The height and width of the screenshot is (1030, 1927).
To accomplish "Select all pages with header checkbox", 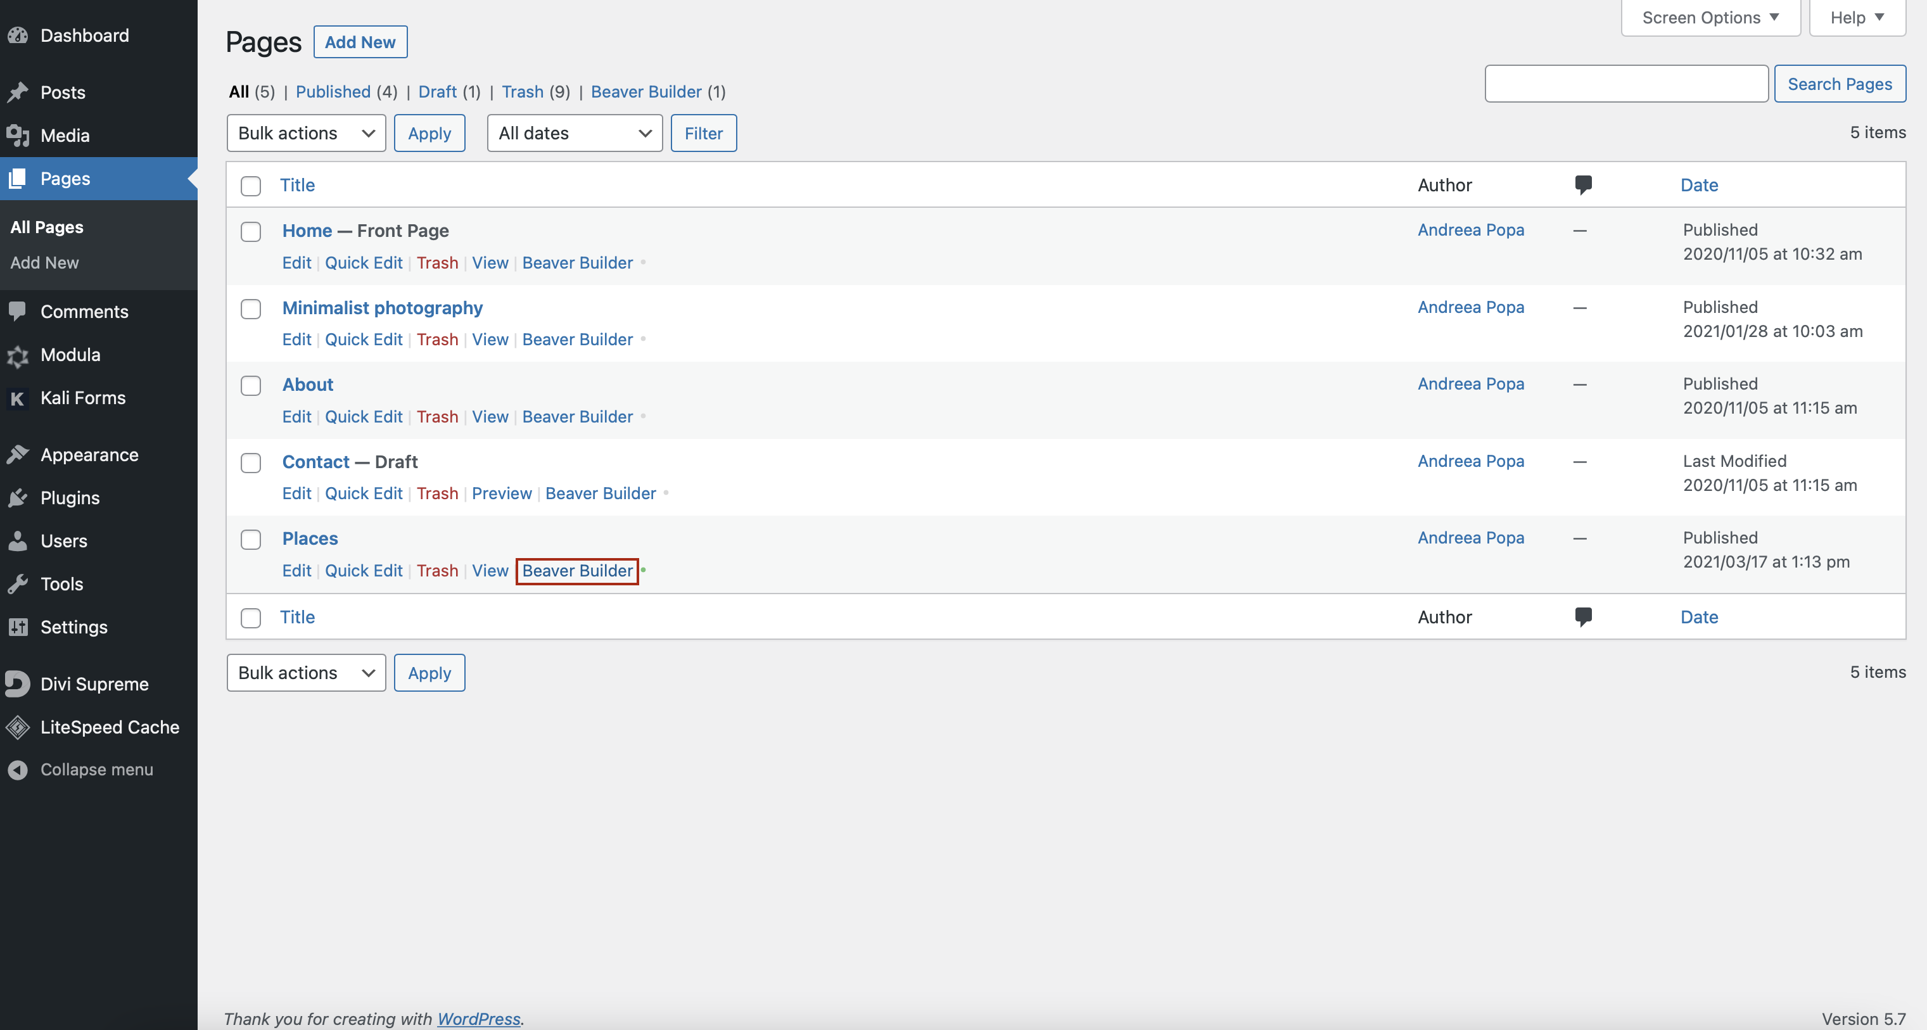I will (251, 186).
